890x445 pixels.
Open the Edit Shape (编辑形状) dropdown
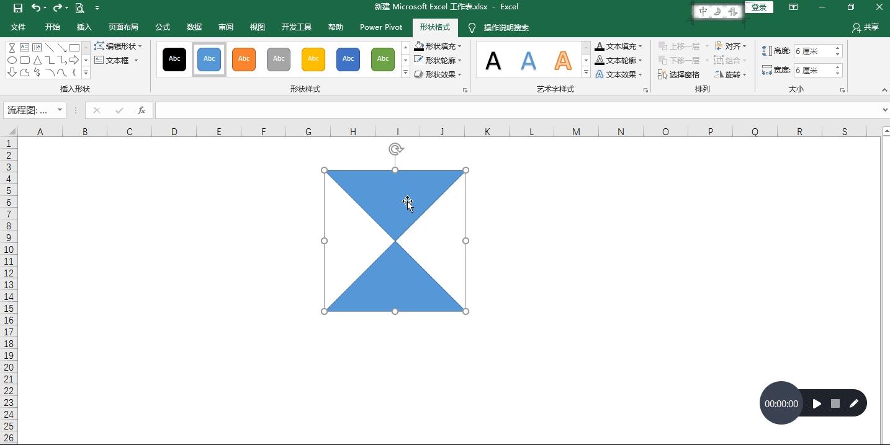tap(118, 46)
